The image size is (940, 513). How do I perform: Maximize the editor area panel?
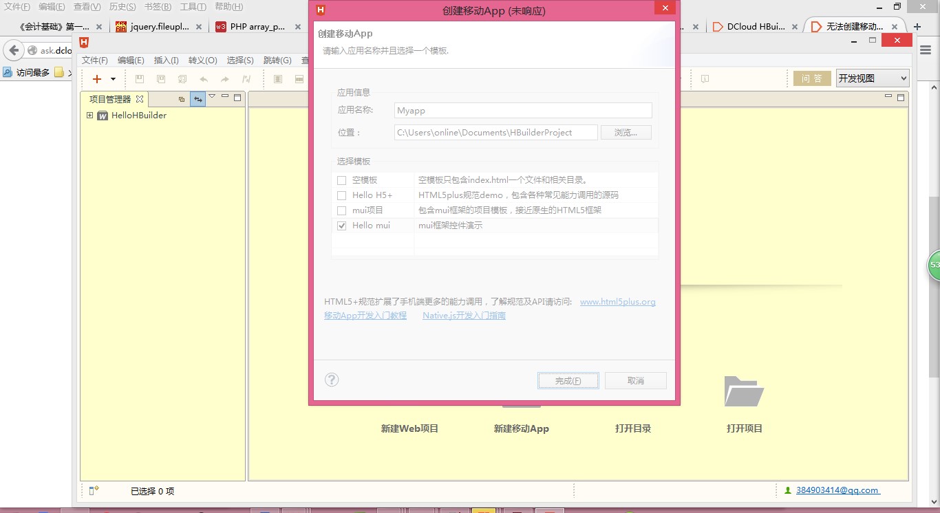click(901, 98)
